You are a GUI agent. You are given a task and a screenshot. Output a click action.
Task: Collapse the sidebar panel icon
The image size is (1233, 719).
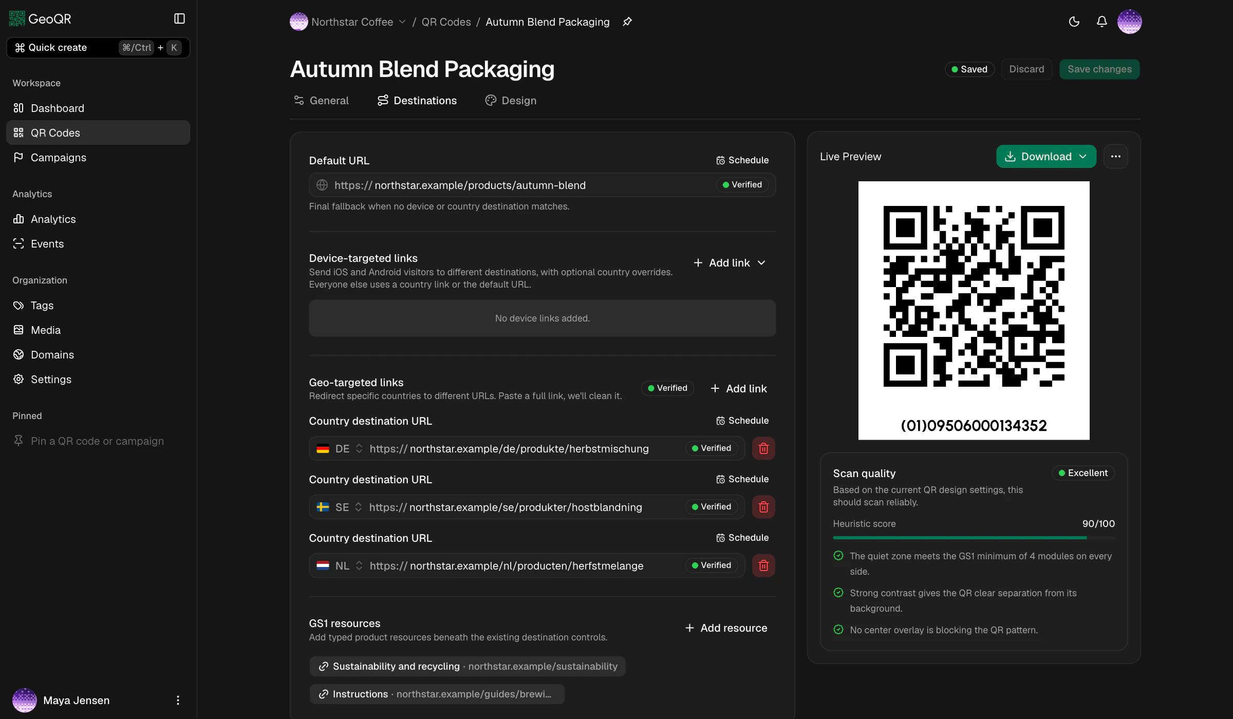[x=179, y=19]
